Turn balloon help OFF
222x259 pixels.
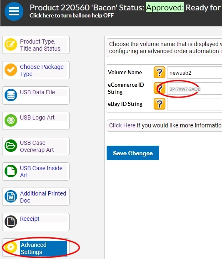pyautogui.click(x=72, y=15)
